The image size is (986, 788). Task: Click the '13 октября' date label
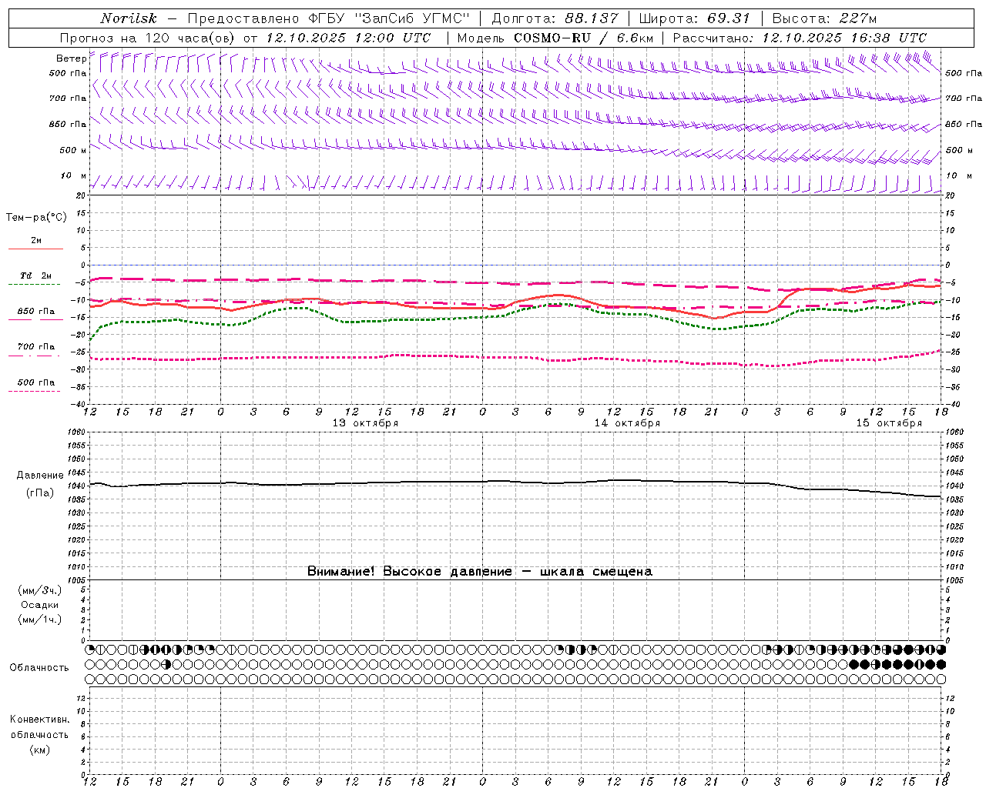point(365,423)
